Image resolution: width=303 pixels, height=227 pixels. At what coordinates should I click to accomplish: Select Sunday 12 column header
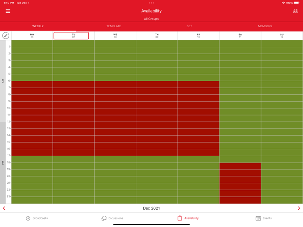[x=282, y=36]
